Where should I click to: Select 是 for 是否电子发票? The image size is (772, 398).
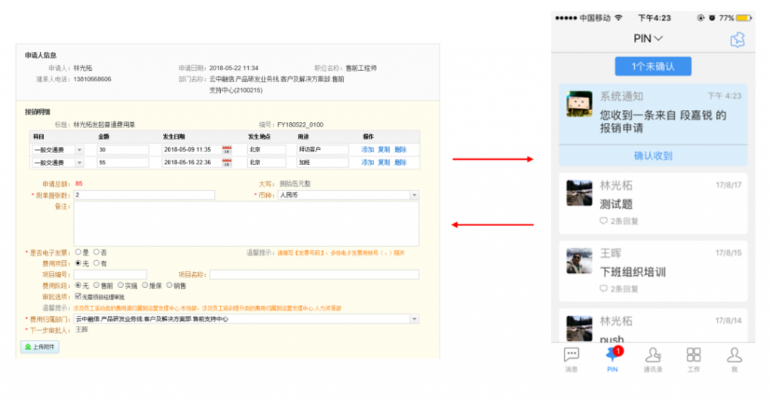tap(78, 253)
